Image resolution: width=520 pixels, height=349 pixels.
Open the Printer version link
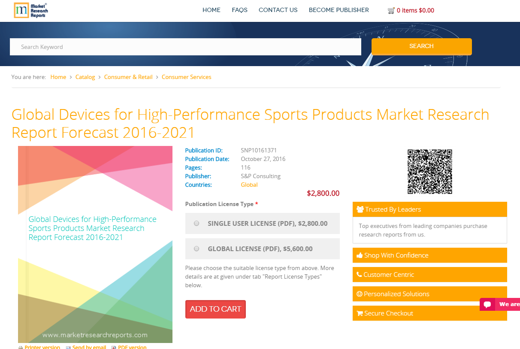tap(42, 347)
